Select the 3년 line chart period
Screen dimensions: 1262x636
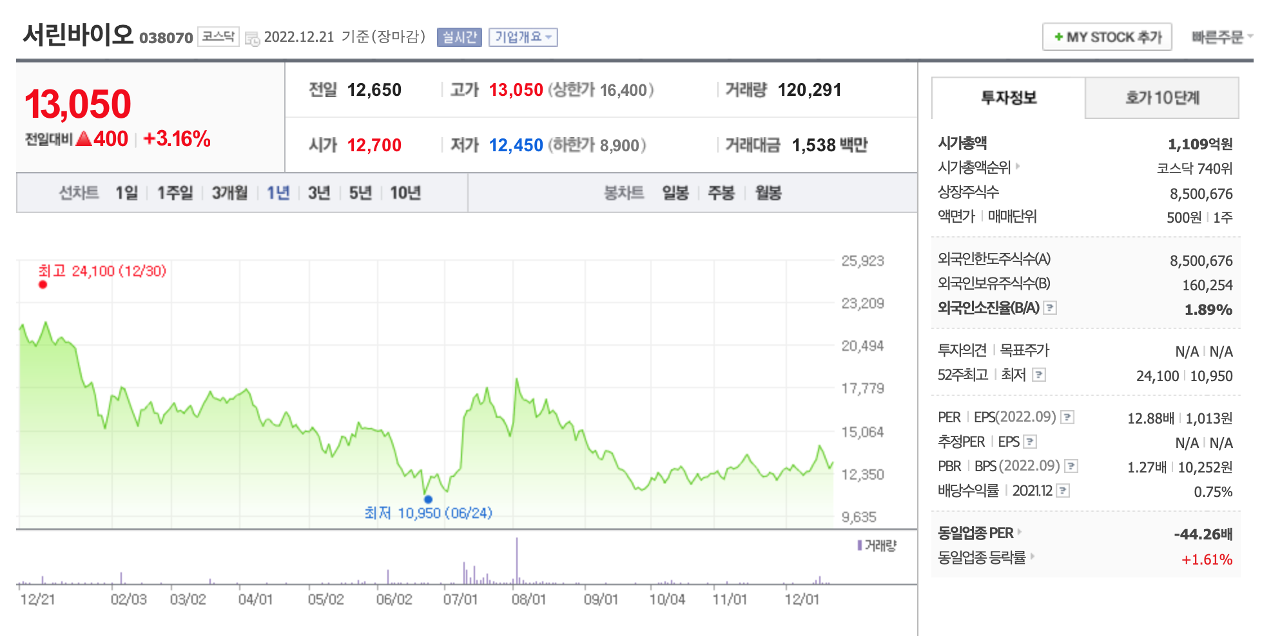[319, 193]
